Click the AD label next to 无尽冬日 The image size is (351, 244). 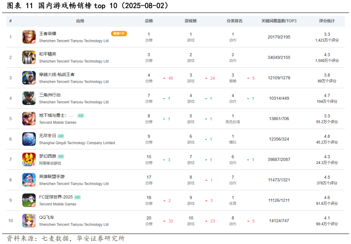61,136
